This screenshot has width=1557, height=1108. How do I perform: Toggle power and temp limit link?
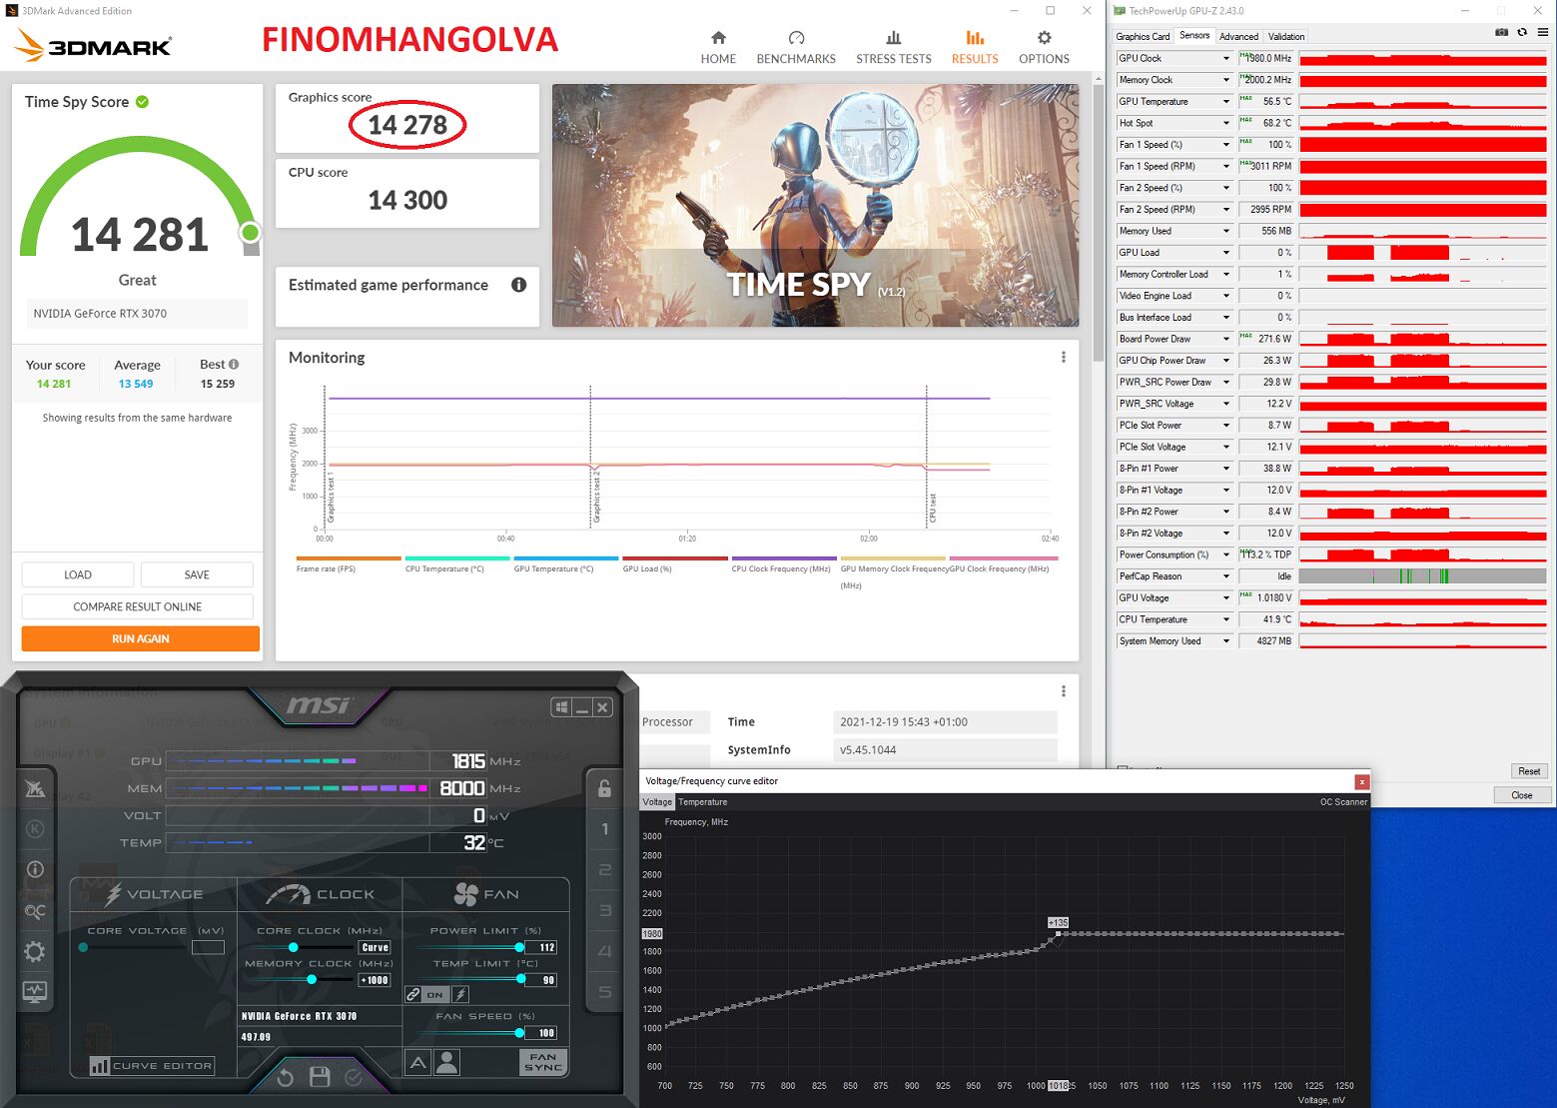(412, 994)
